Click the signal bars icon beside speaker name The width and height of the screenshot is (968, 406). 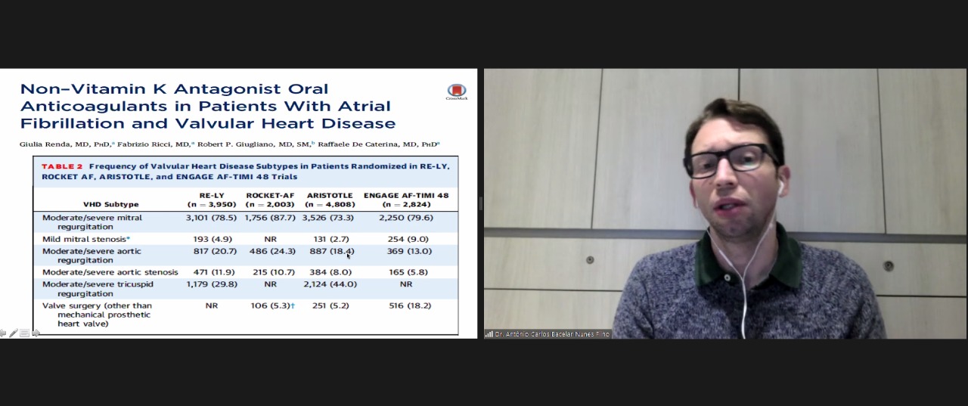point(489,333)
